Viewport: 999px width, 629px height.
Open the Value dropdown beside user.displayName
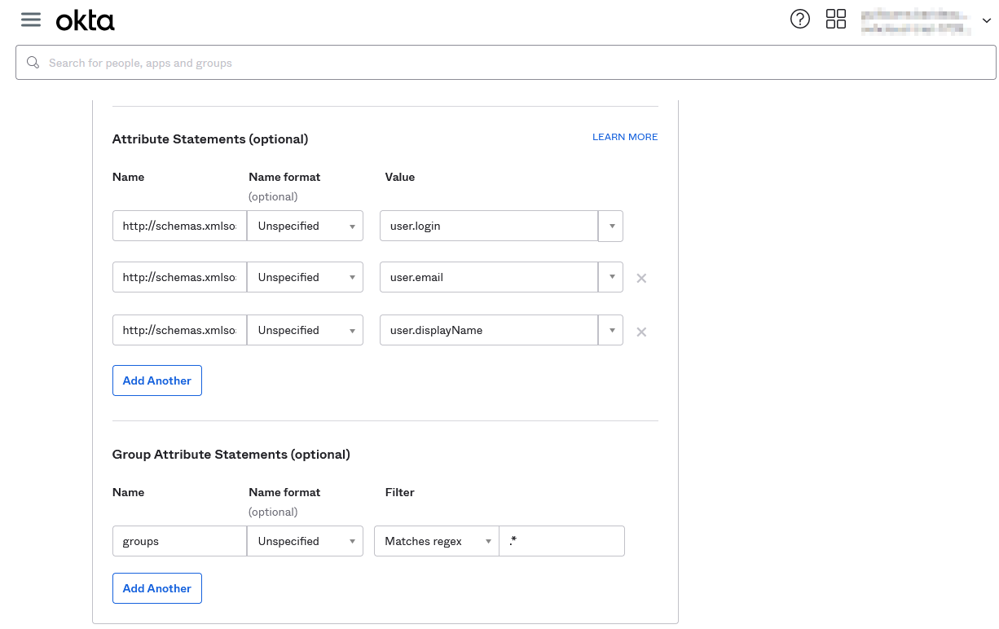610,330
